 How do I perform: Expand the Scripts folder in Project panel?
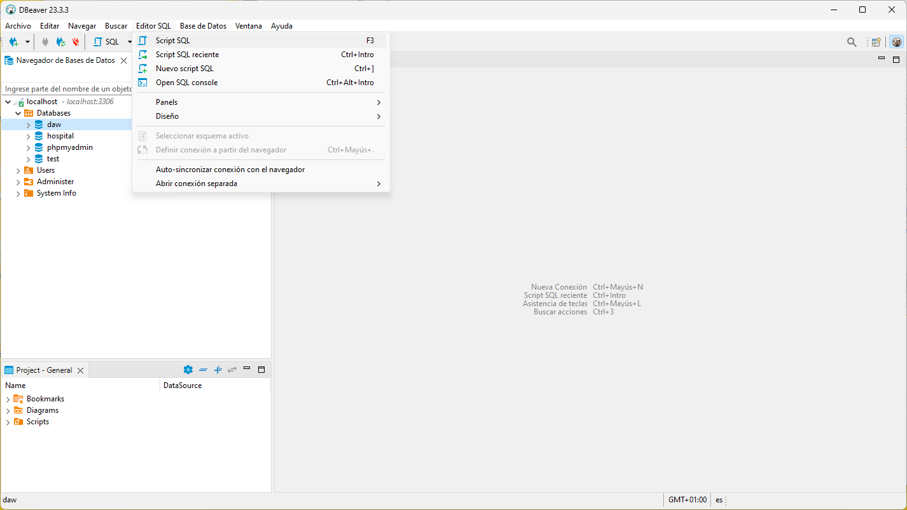(8, 422)
